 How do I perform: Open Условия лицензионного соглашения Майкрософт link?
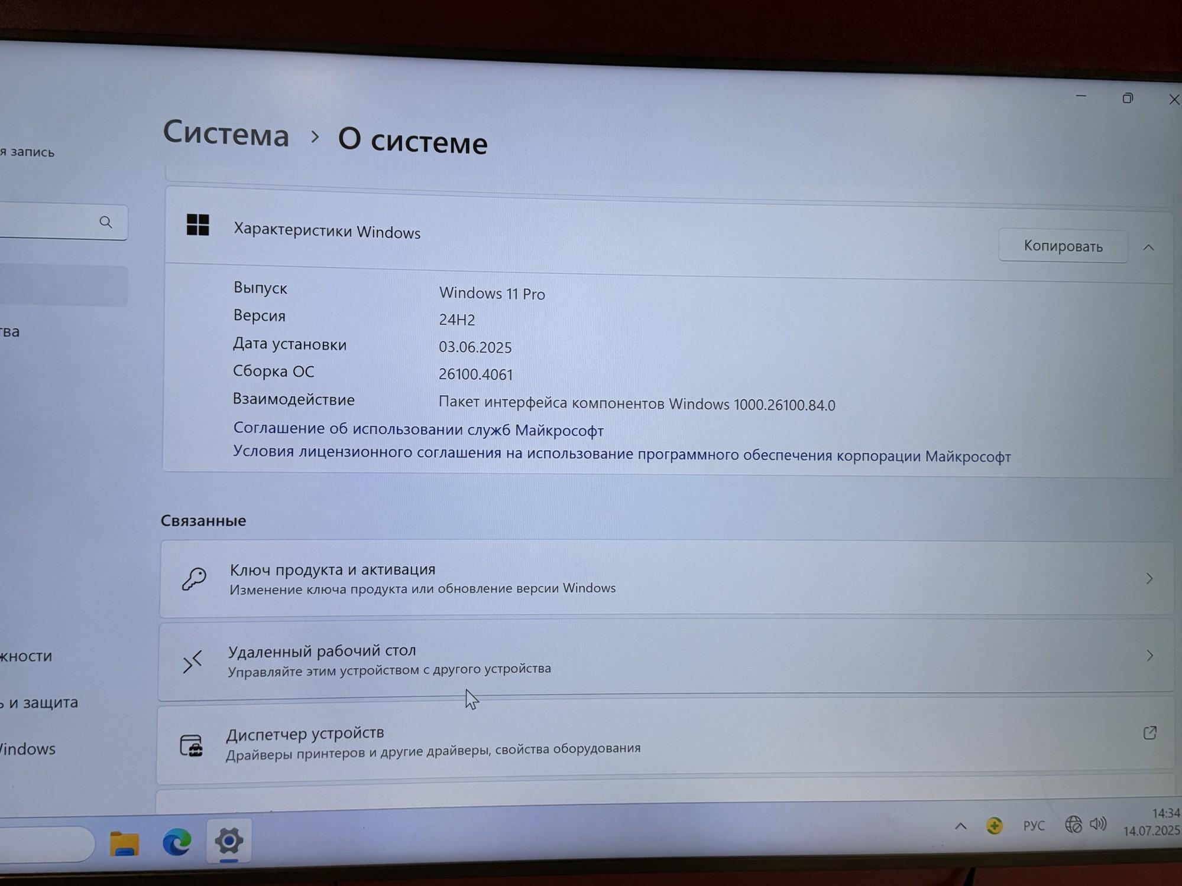point(621,454)
